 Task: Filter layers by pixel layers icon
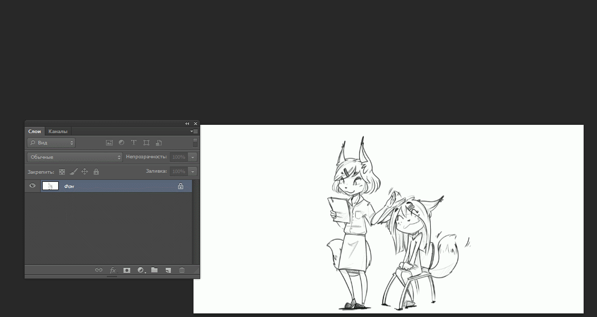pos(109,143)
